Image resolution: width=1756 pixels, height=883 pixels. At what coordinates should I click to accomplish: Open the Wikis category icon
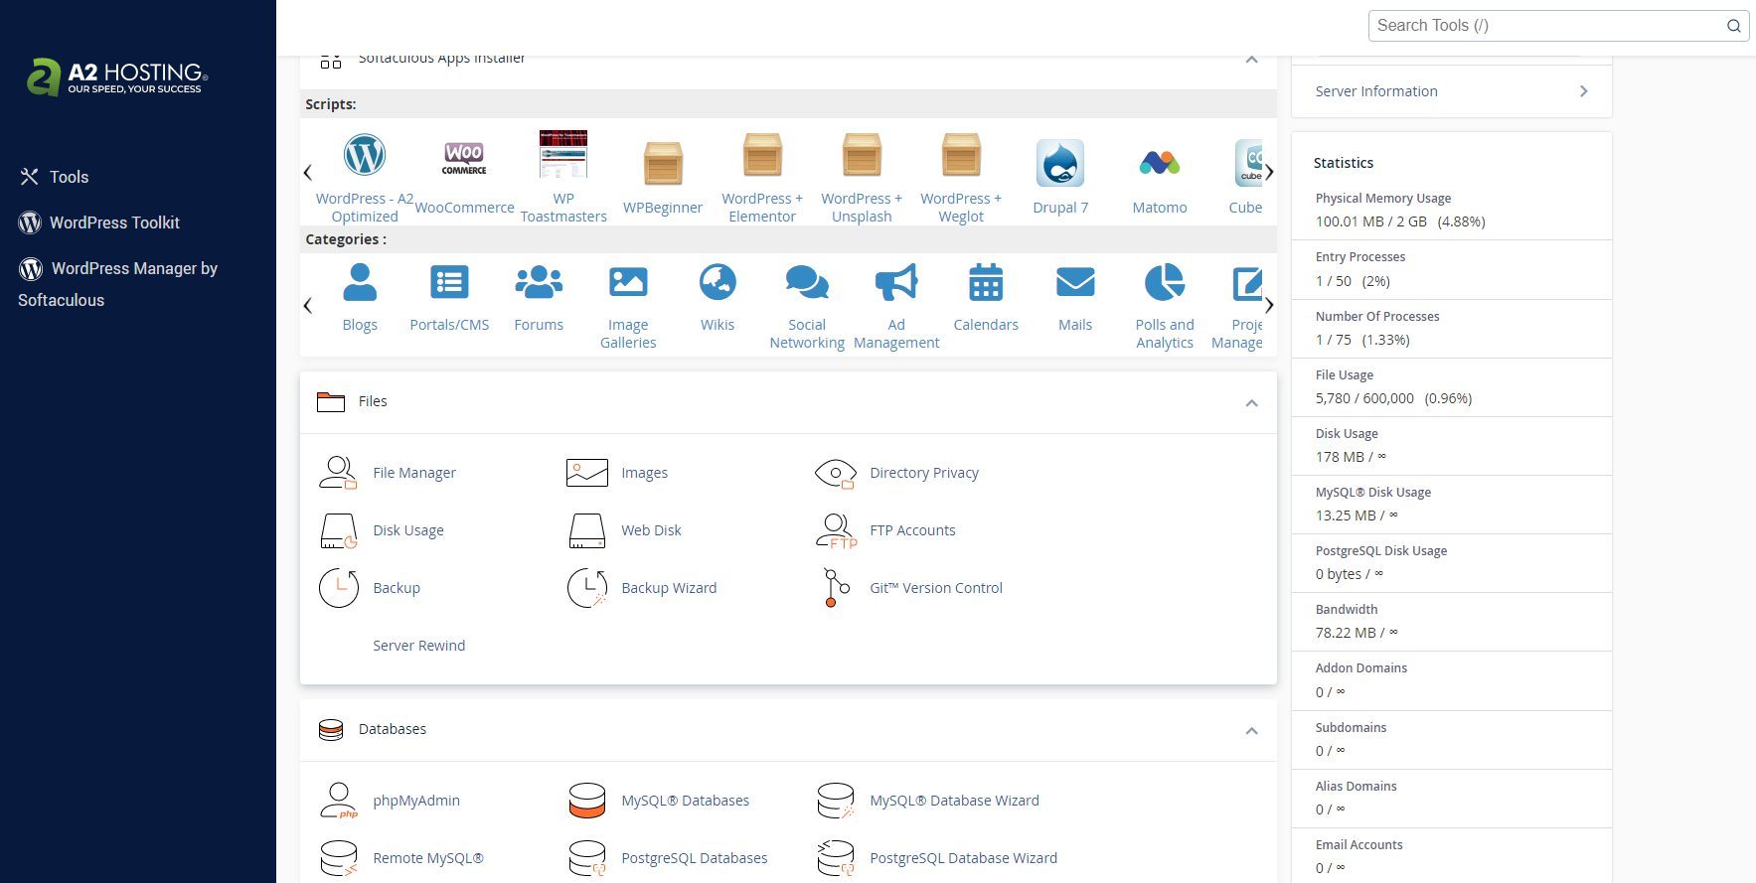(718, 282)
